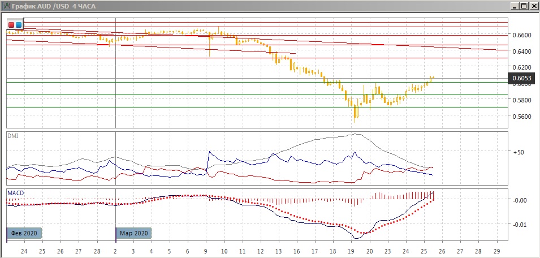Click the DMI indicator label

[x=12, y=136]
